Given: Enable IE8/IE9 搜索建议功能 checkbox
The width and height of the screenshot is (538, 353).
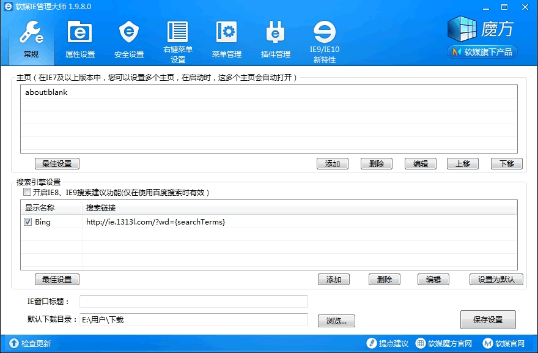Looking at the screenshot, I should tap(27, 192).
